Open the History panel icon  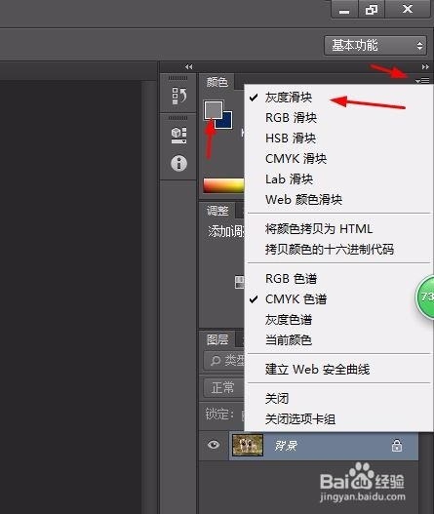point(179,96)
